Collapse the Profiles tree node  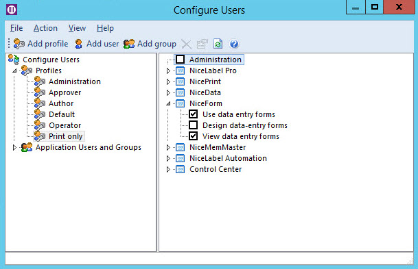tap(14, 71)
